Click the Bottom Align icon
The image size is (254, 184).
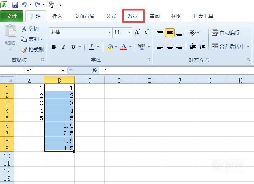[179, 33]
